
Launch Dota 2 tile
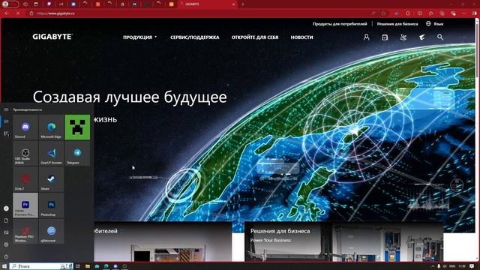tap(25, 179)
